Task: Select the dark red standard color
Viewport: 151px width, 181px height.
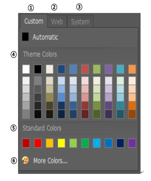Action: click(26, 143)
